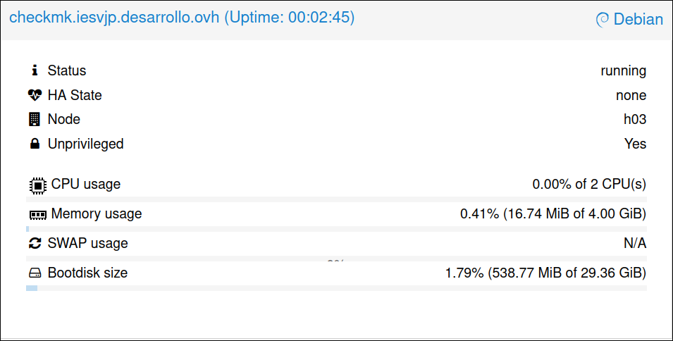
Task: Click the Unprivileged lock icon
Action: pyautogui.click(x=35, y=144)
